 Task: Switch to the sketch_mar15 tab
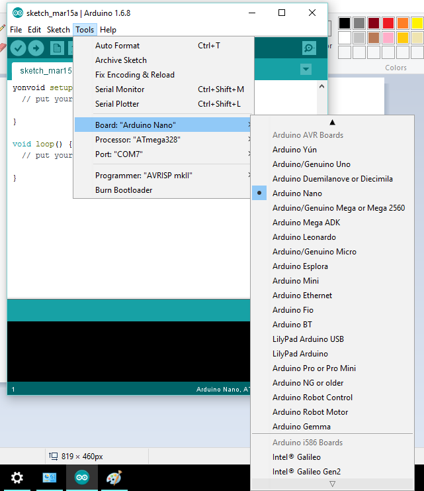click(x=42, y=71)
